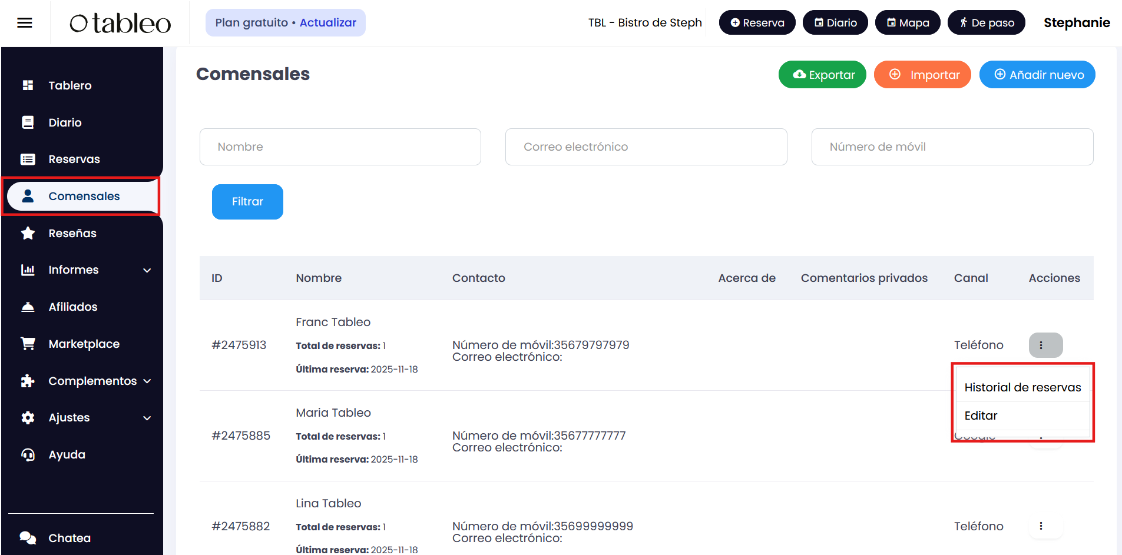Expand the Ajustes submenu chevron
Viewport: 1122px width, 555px height.
click(147, 418)
